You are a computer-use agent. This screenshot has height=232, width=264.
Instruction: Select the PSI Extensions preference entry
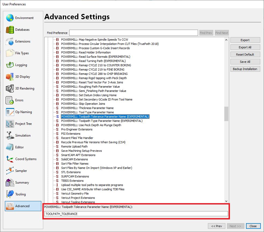click(x=71, y=134)
